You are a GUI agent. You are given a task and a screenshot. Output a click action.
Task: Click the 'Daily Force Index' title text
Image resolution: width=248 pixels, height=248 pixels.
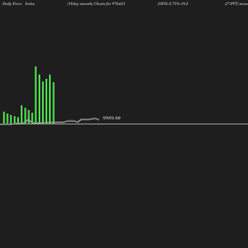(19, 4)
